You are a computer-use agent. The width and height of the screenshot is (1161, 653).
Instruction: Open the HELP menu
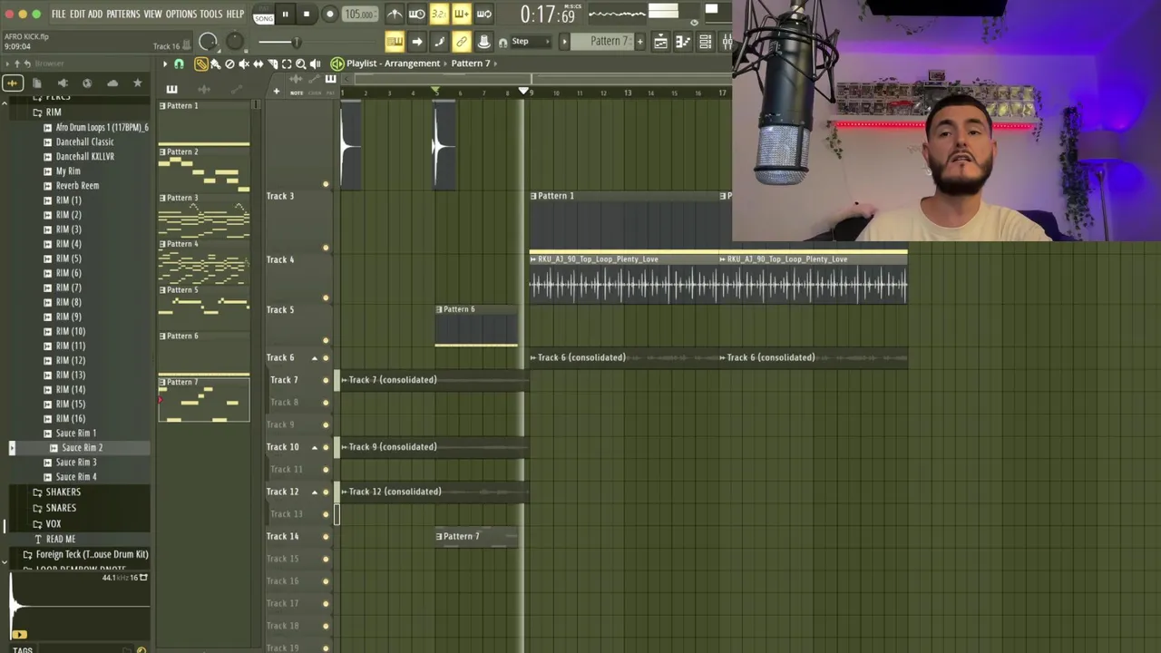235,15
